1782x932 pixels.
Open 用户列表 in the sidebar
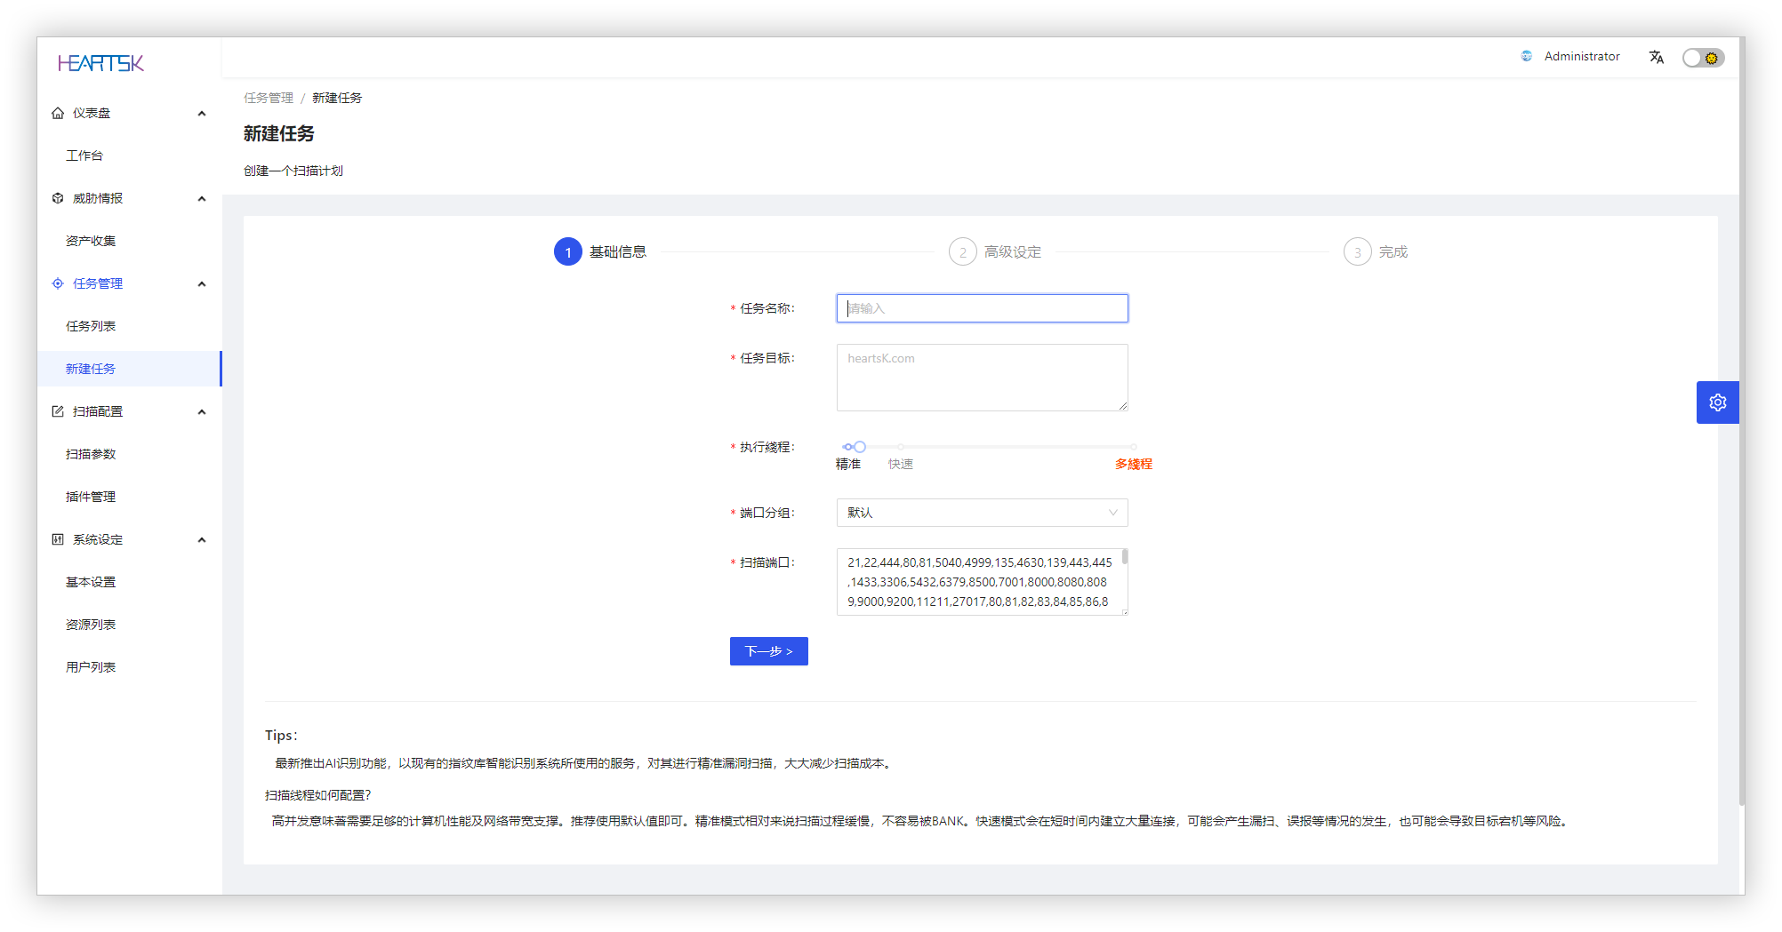[130, 667]
